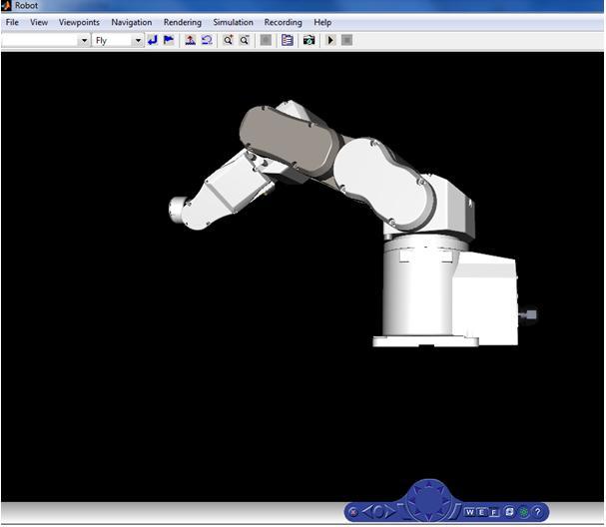
Task: Open the Help menu
Action: (322, 22)
